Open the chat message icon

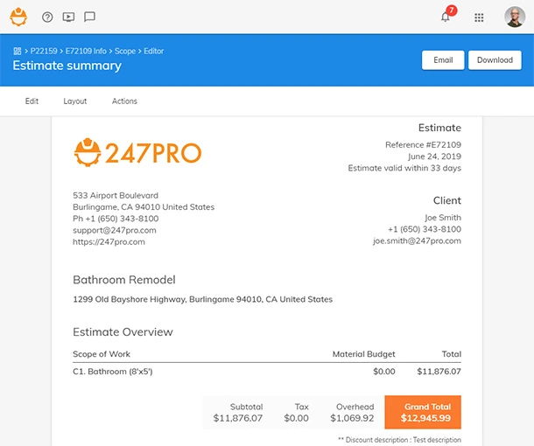[89, 17]
